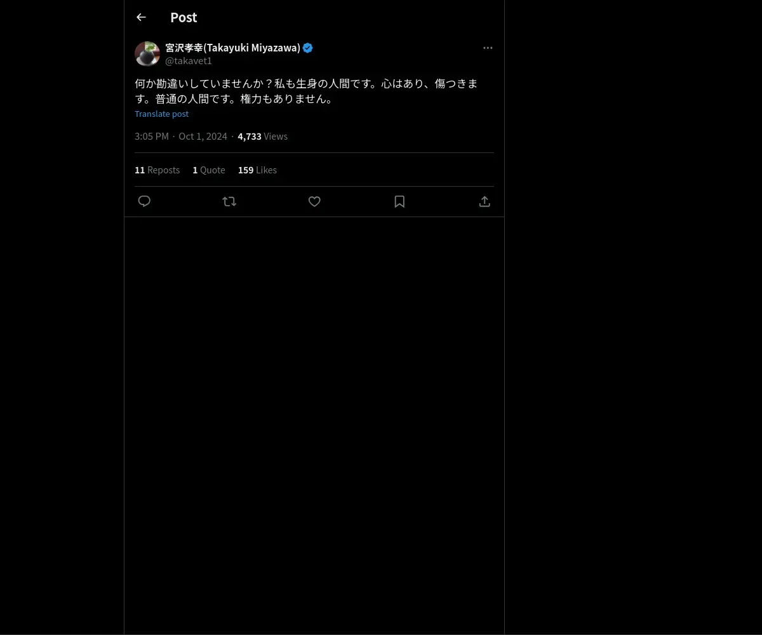Like the post with the heart icon
The width and height of the screenshot is (762, 635).
(314, 201)
